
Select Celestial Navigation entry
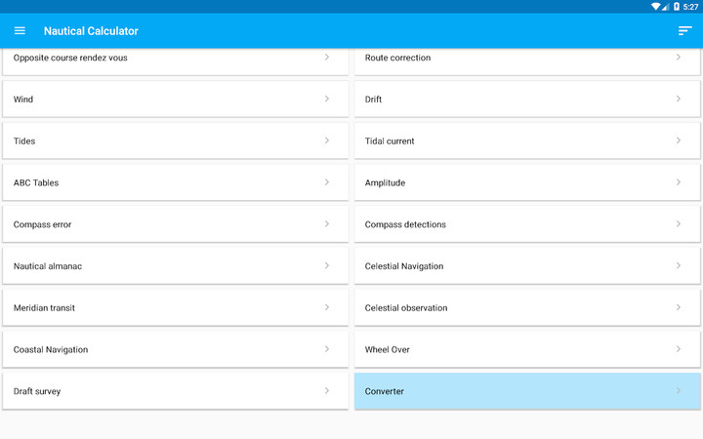pos(526,266)
